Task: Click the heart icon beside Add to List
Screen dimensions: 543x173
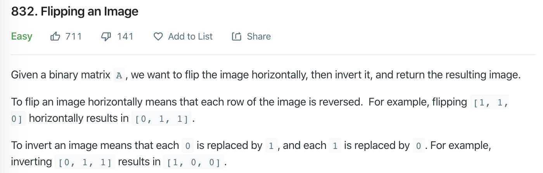Action: pyautogui.click(x=158, y=37)
